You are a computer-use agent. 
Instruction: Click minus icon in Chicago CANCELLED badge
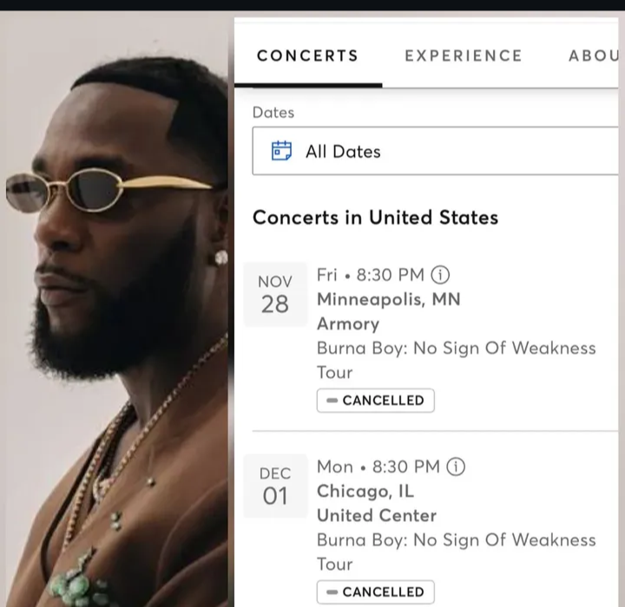pyautogui.click(x=332, y=592)
